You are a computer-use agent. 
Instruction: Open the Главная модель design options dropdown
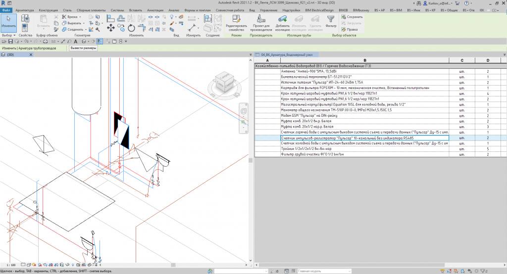pyautogui.click(x=324, y=271)
